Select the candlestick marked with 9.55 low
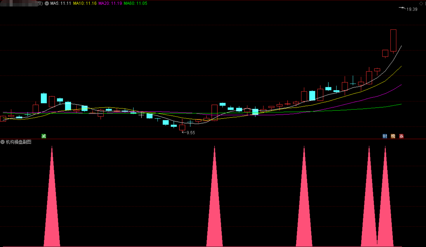426x247 pixels. point(182,127)
